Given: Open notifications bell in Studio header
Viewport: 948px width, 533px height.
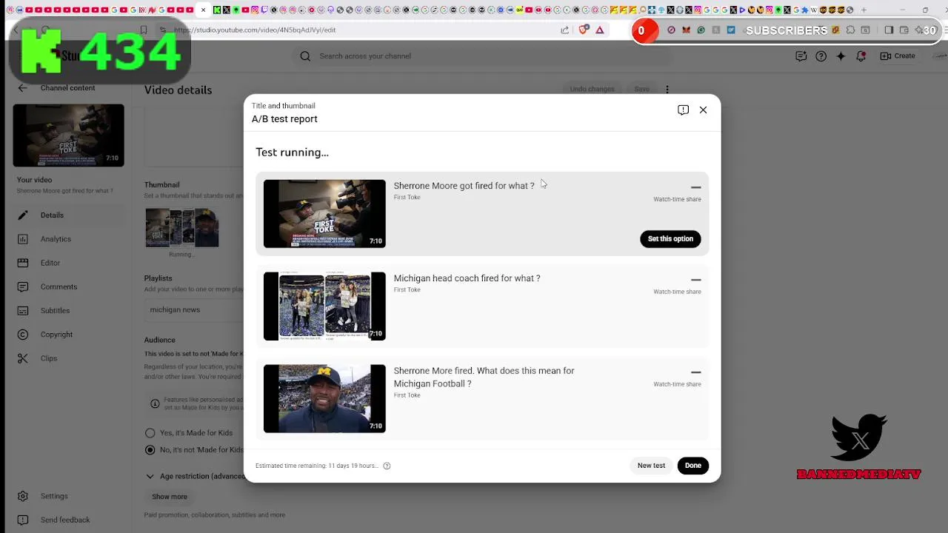Looking at the screenshot, I should pos(861,56).
